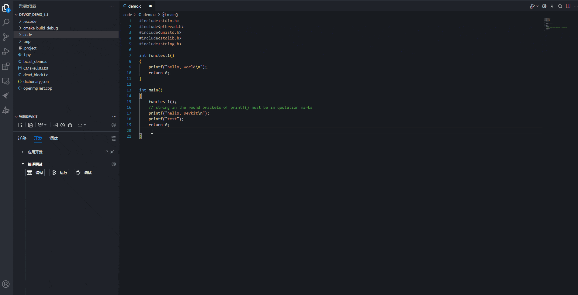Expand the .vscode folder

point(20,21)
